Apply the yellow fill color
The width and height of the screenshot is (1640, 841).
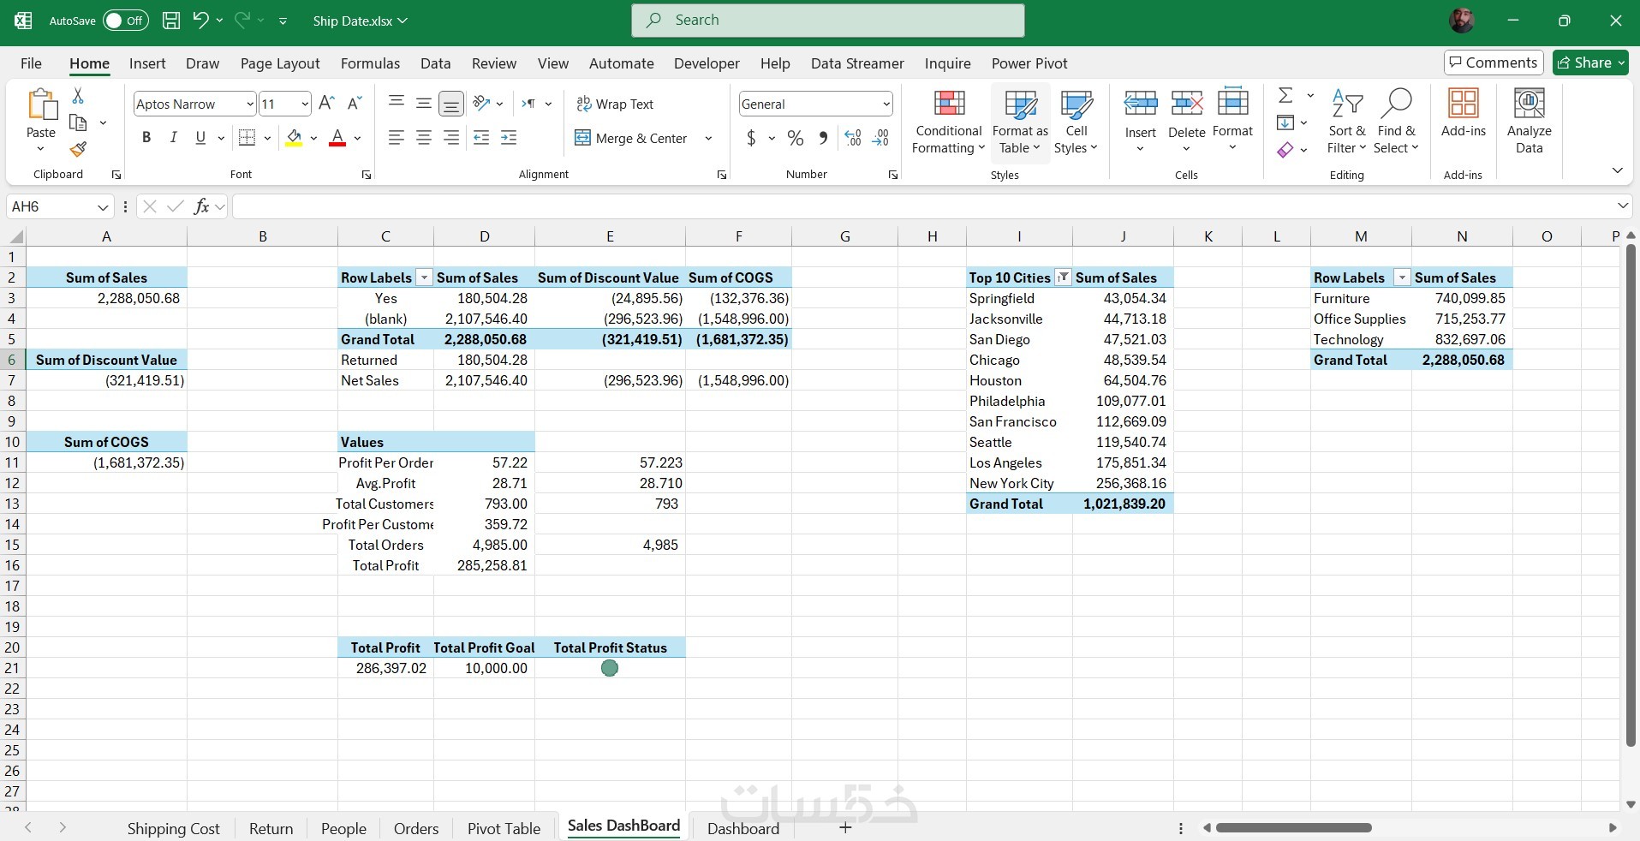(294, 138)
